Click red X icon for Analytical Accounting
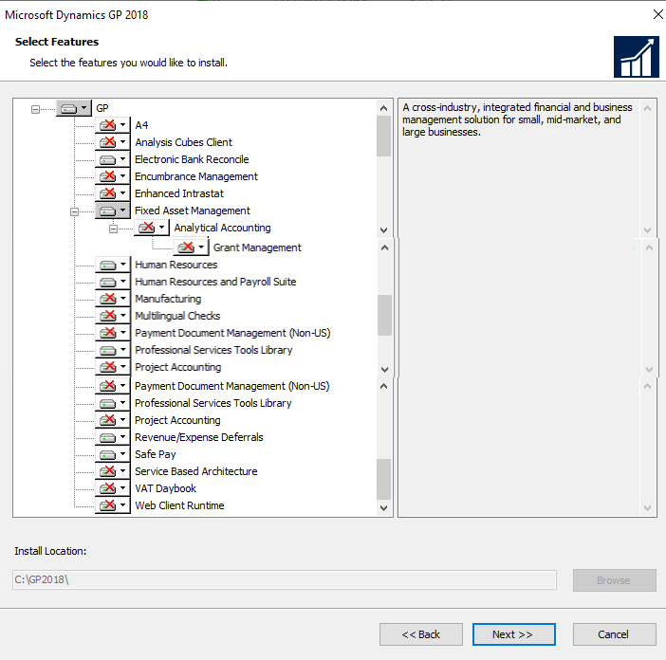 tap(147, 228)
